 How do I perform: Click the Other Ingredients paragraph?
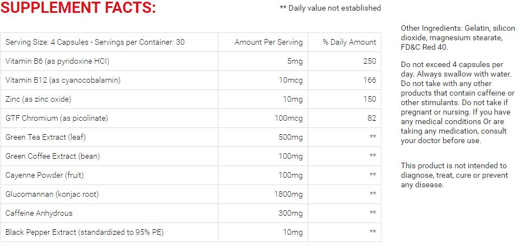pos(458,38)
